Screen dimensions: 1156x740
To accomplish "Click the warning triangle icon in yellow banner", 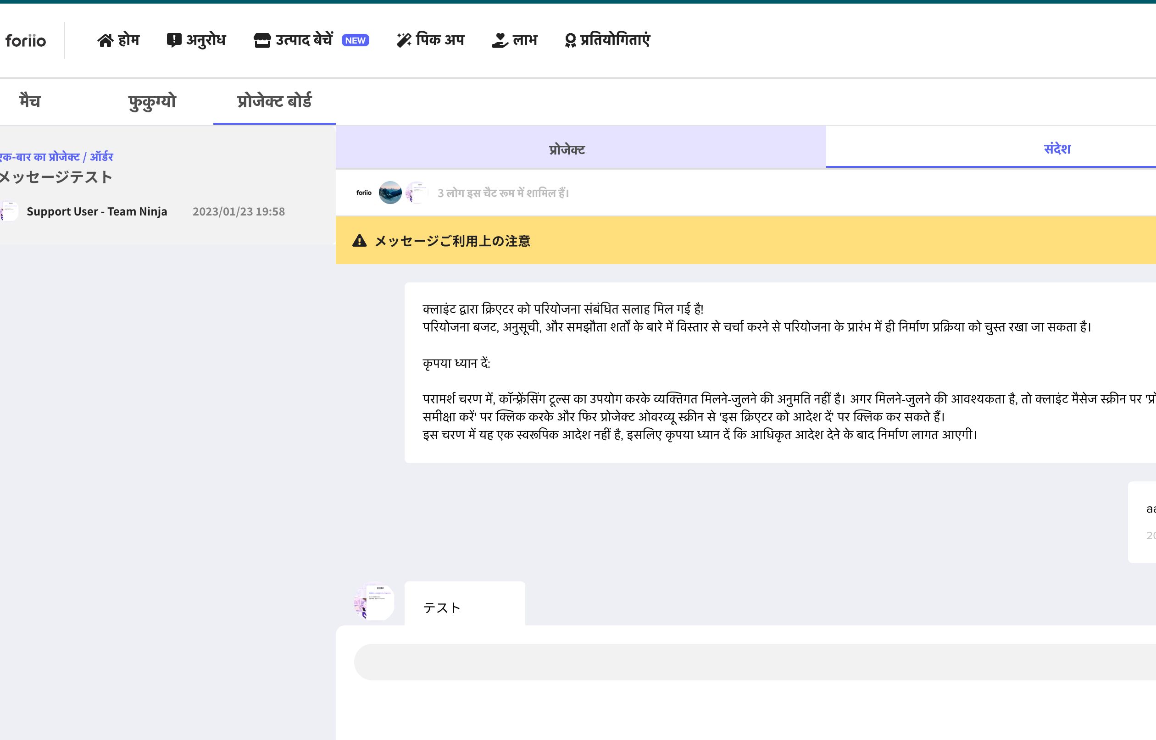I will point(359,241).
